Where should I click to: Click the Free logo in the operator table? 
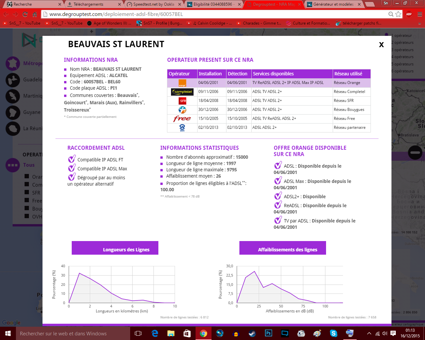182,119
